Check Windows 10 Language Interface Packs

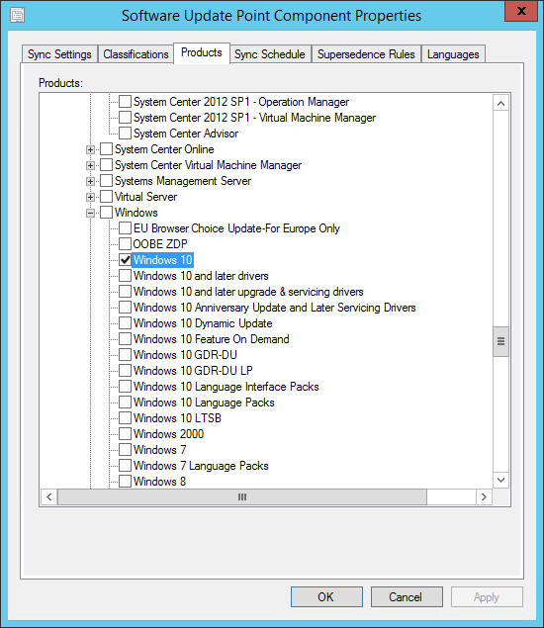tap(125, 387)
